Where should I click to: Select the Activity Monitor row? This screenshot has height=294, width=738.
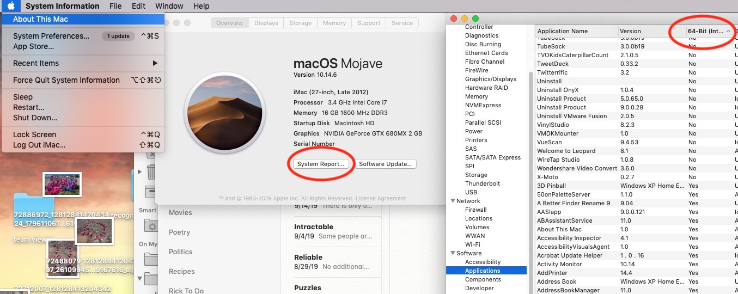click(637, 264)
